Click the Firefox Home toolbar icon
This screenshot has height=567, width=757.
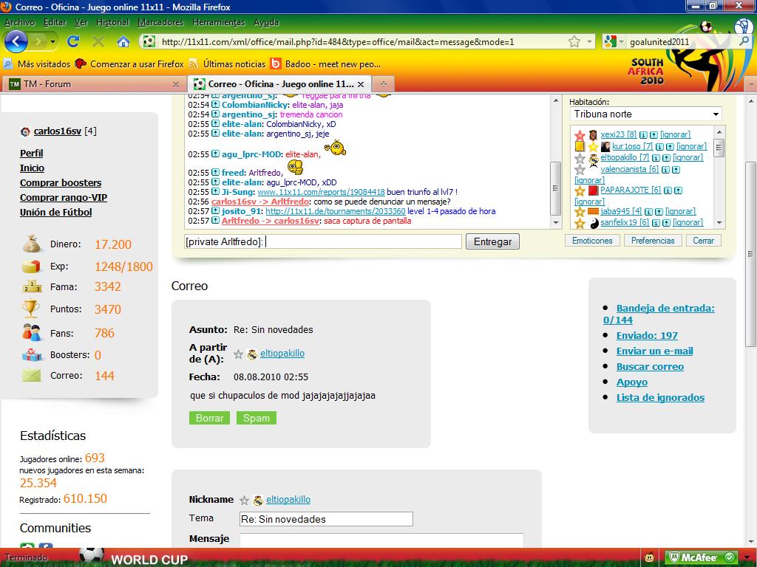[123, 41]
